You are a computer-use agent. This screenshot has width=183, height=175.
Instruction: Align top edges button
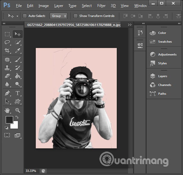point(126,16)
